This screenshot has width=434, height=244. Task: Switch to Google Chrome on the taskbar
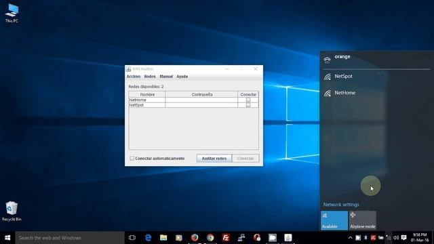210,238
